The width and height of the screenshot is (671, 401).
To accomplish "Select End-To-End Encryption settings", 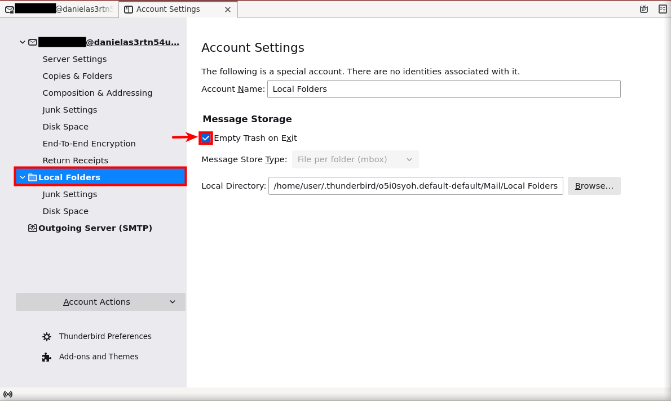I will pyautogui.click(x=89, y=144).
